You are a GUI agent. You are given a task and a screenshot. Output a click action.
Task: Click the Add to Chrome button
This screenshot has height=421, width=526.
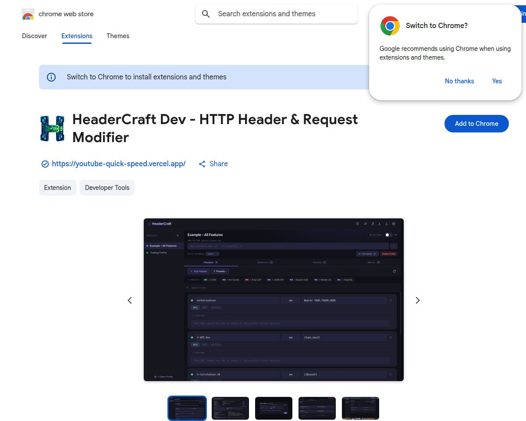476,124
